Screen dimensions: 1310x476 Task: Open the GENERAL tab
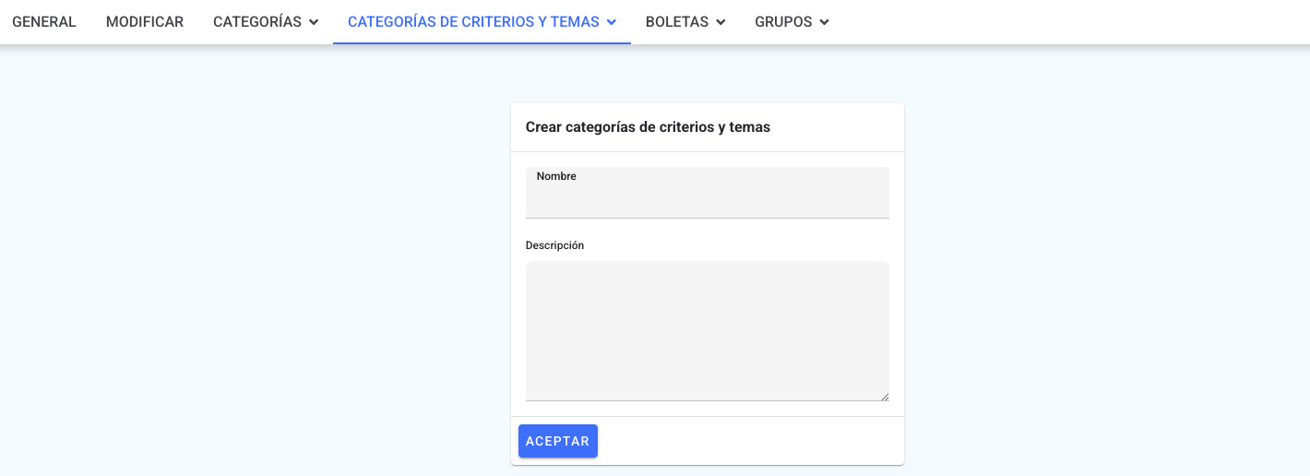click(44, 22)
